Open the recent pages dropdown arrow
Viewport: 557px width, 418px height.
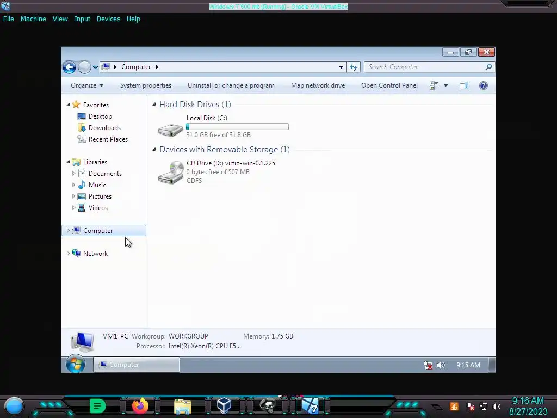tap(95, 67)
